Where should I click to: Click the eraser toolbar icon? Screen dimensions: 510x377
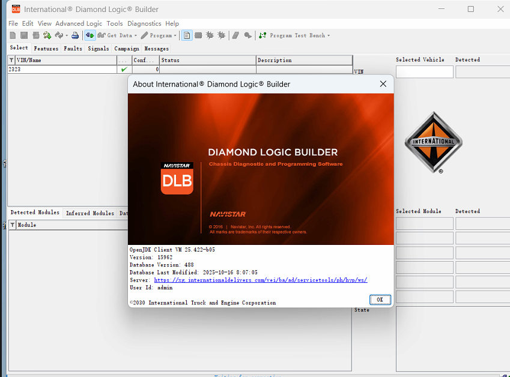click(x=235, y=35)
